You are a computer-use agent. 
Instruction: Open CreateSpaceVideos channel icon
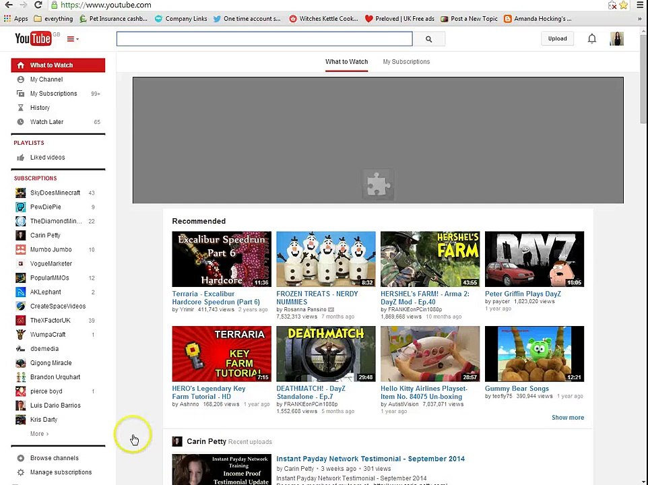20,306
